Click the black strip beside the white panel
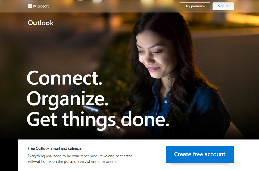Image resolution: width=259 pixels, height=171 pixels. (x=9, y=155)
